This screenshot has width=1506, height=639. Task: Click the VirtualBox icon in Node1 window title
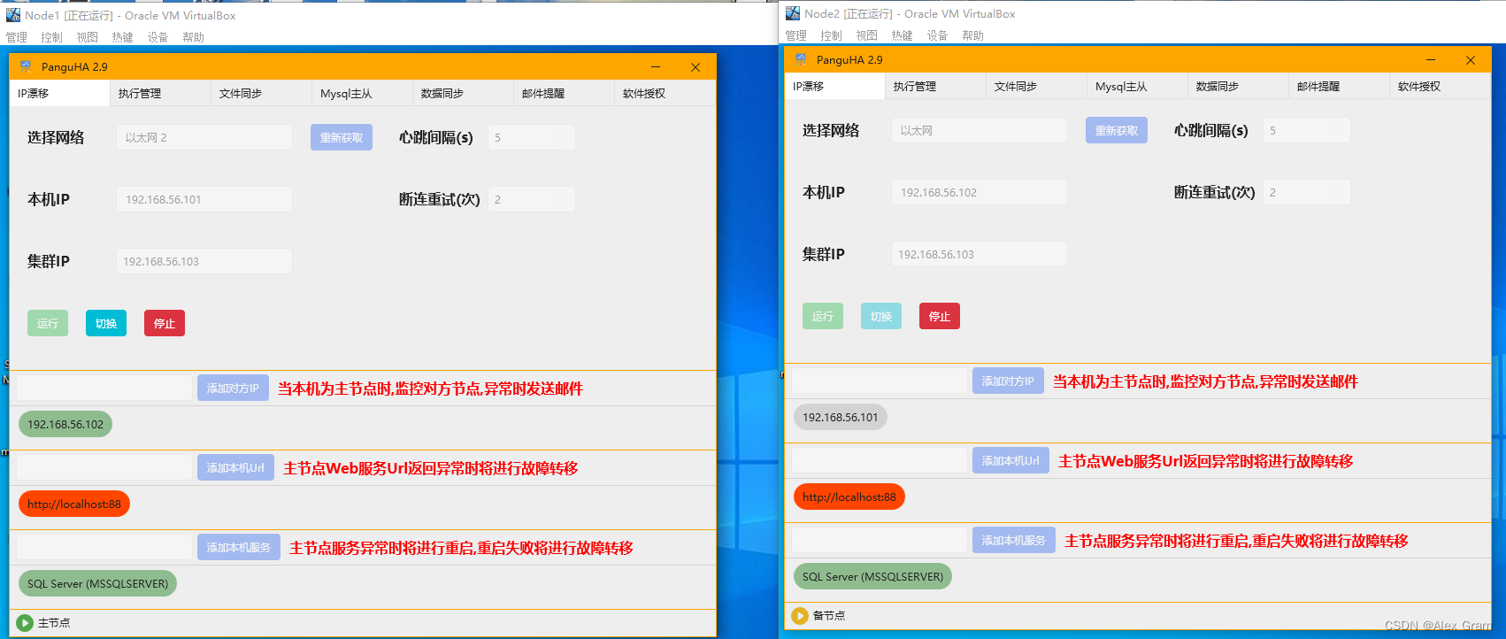pos(13,15)
